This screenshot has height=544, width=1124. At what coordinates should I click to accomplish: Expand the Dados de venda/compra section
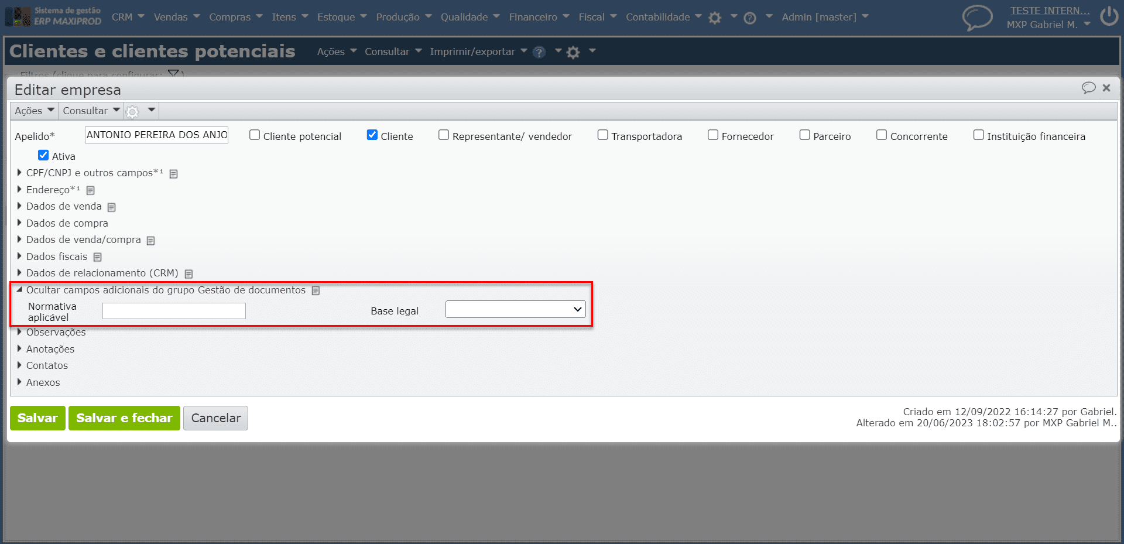coord(78,240)
